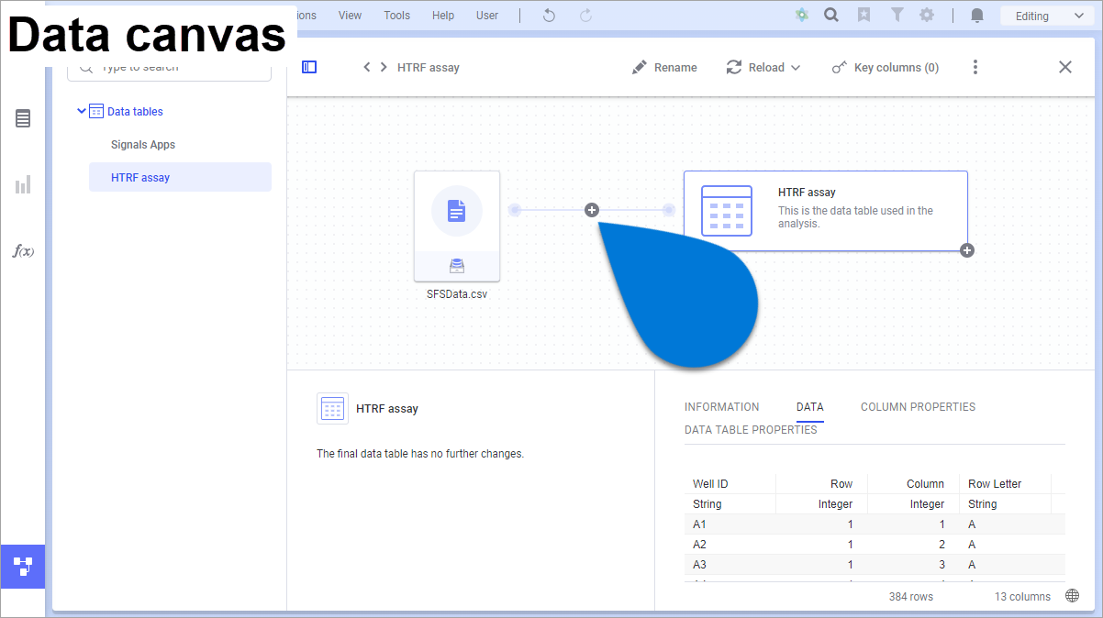
Task: Toggle the side panel icon
Action: pyautogui.click(x=309, y=67)
